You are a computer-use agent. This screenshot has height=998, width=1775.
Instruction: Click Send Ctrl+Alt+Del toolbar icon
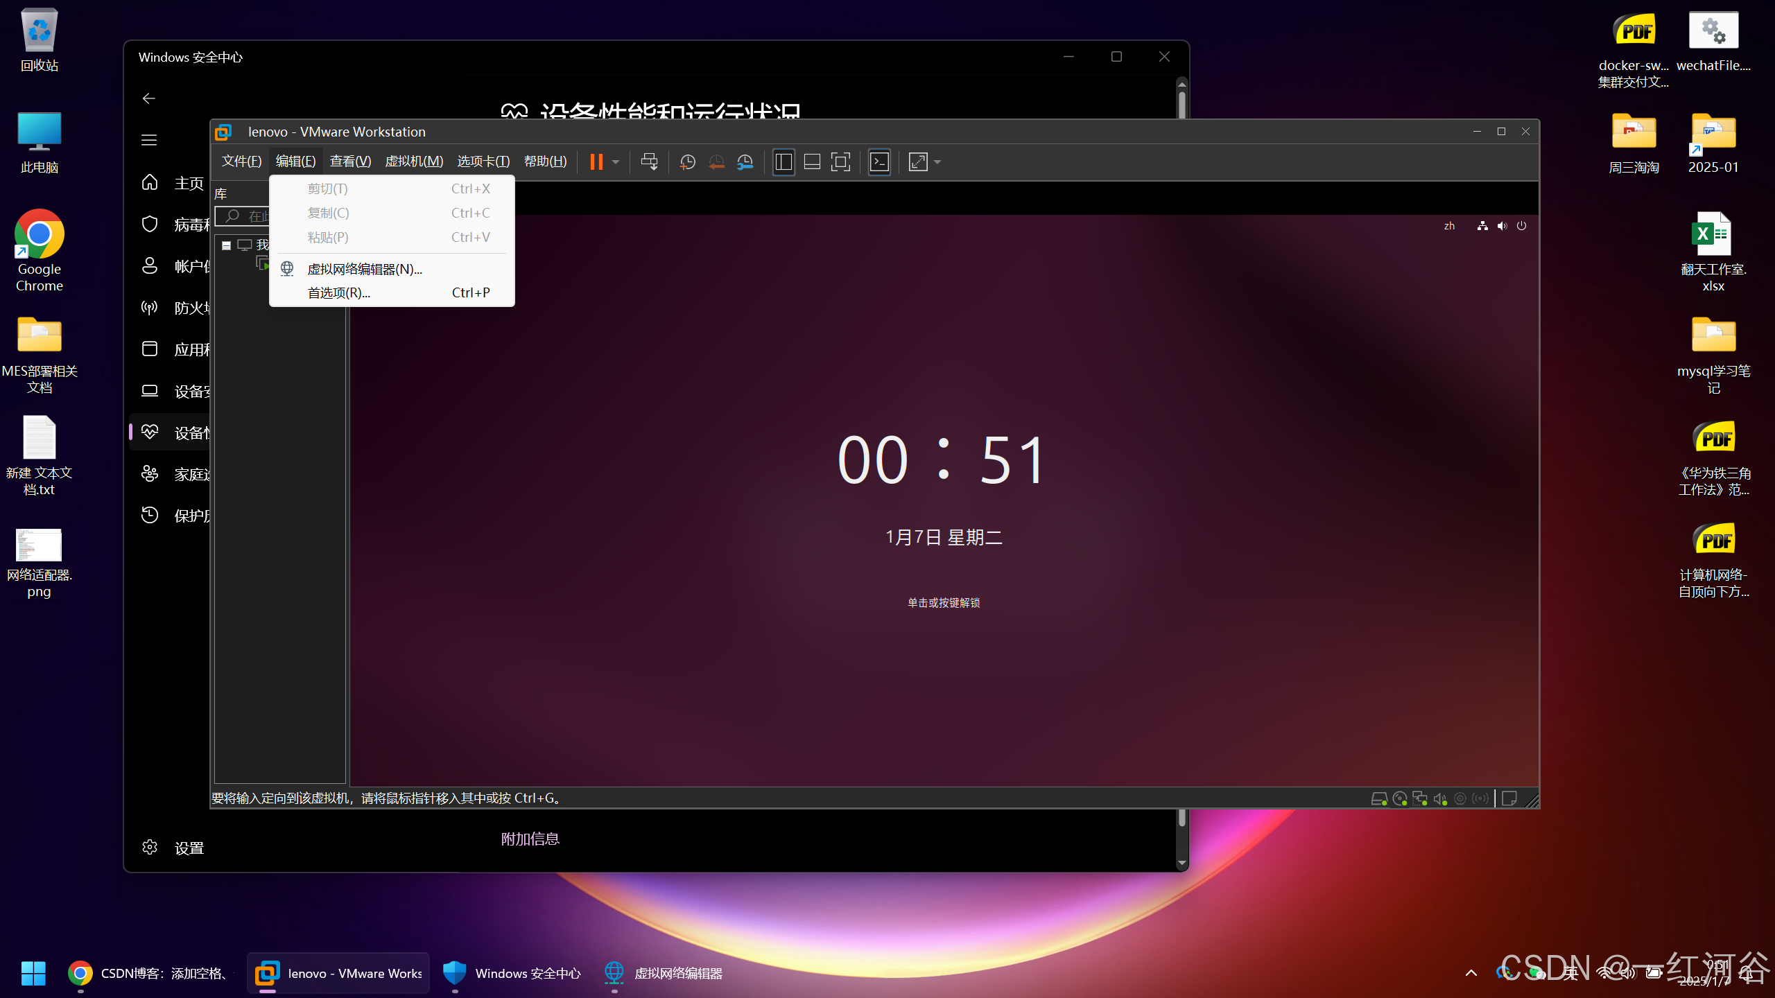tap(649, 161)
